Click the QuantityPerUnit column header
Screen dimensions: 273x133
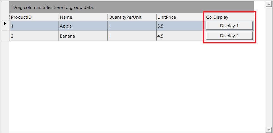(x=132, y=17)
